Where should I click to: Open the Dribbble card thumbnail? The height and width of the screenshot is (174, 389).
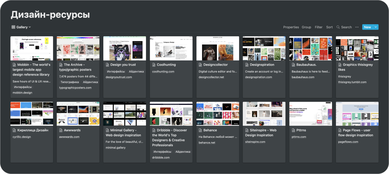(x=171, y=114)
